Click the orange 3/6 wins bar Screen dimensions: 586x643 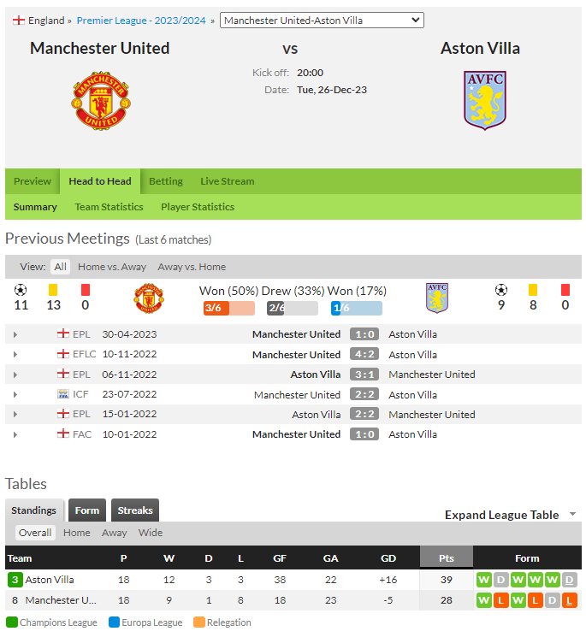pyautogui.click(x=229, y=308)
